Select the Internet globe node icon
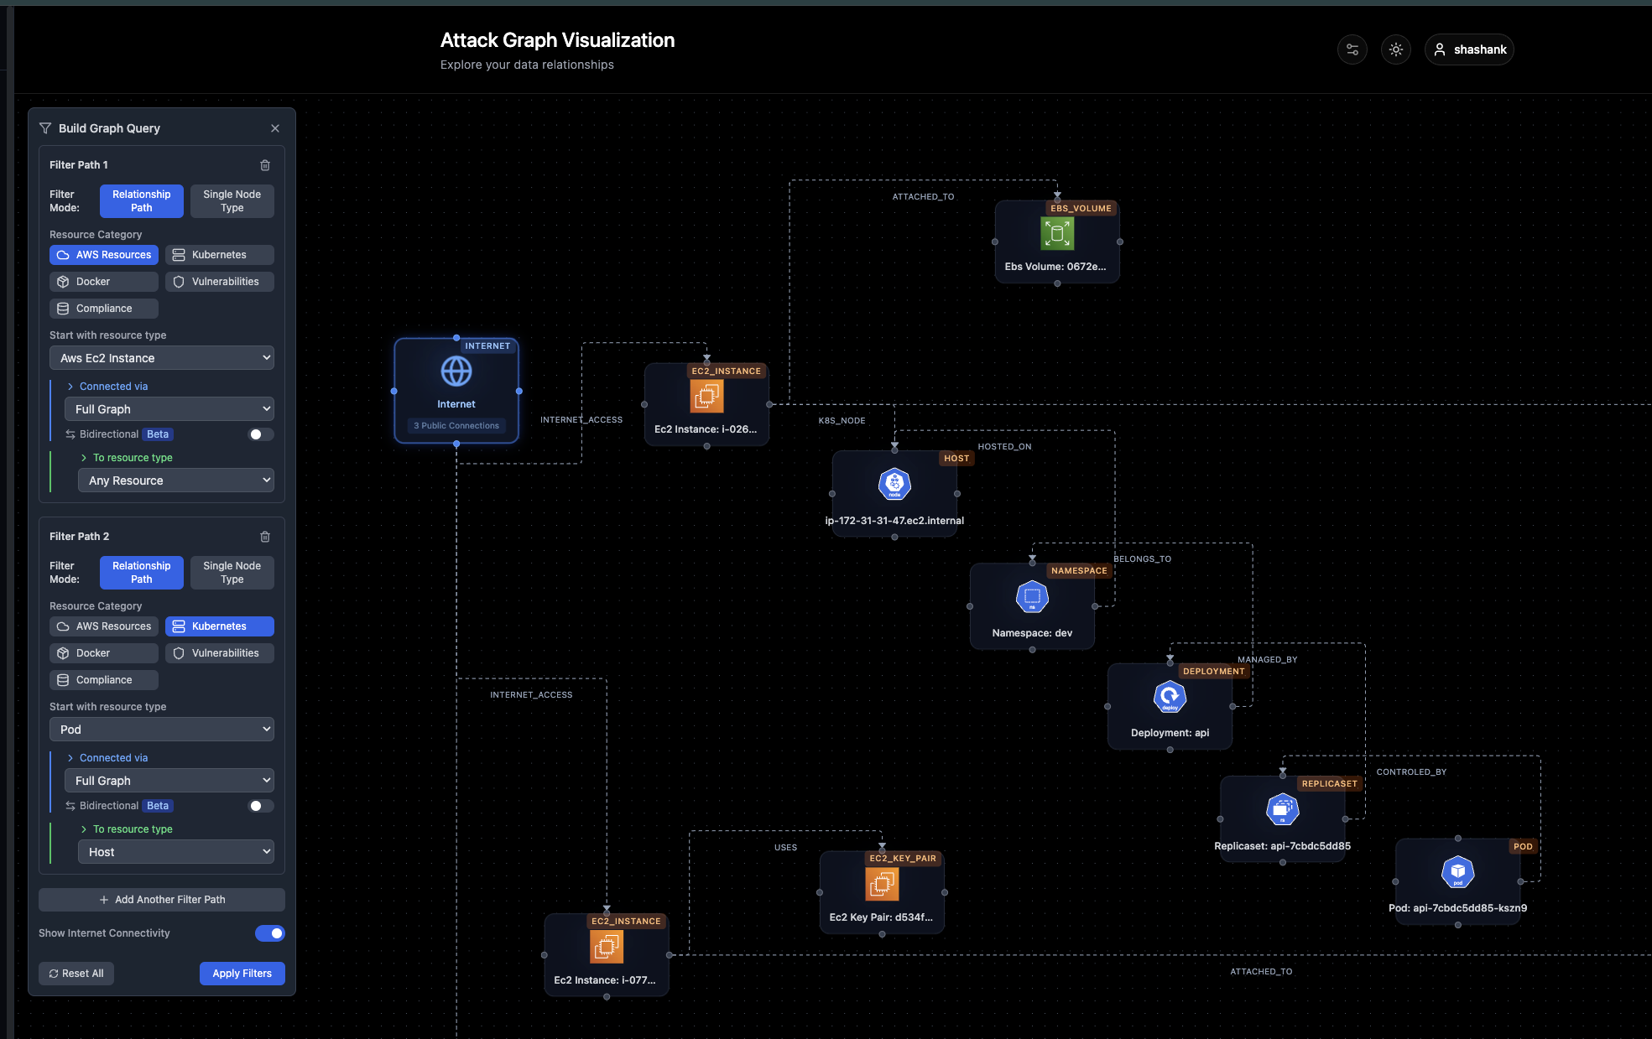The height and width of the screenshot is (1039, 1652). (x=456, y=371)
